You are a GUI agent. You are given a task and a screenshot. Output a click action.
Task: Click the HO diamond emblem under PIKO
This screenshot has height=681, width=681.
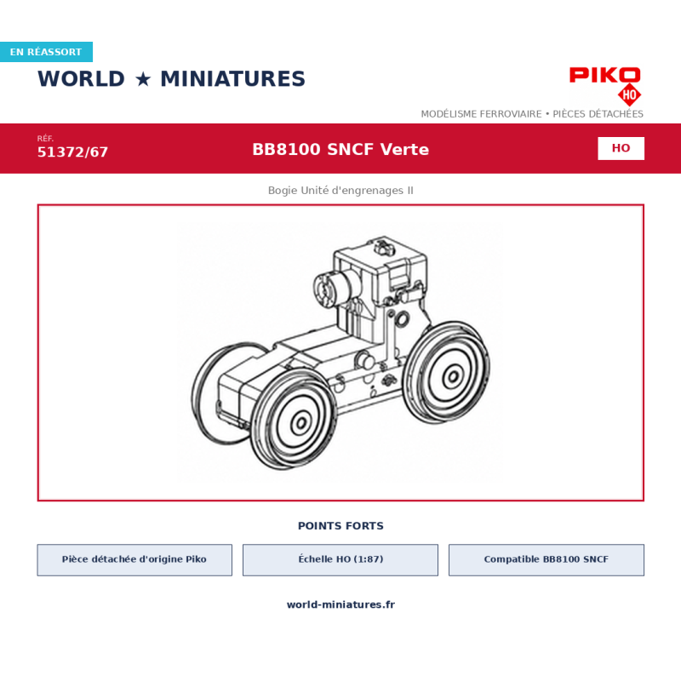coord(629,94)
